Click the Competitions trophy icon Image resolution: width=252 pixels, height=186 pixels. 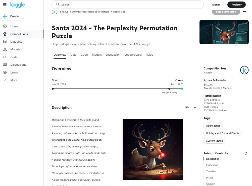coord(5,34)
